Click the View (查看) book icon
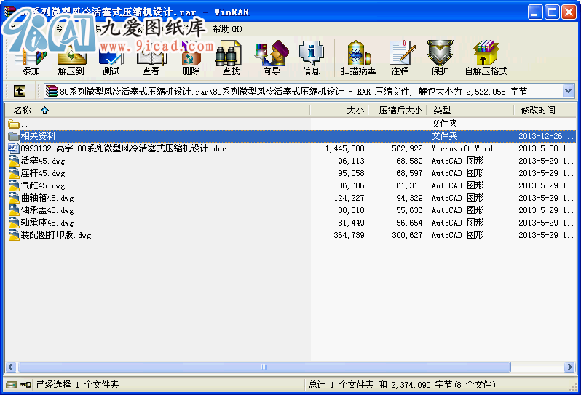Viewport: 581px width, 395px height. (151, 58)
